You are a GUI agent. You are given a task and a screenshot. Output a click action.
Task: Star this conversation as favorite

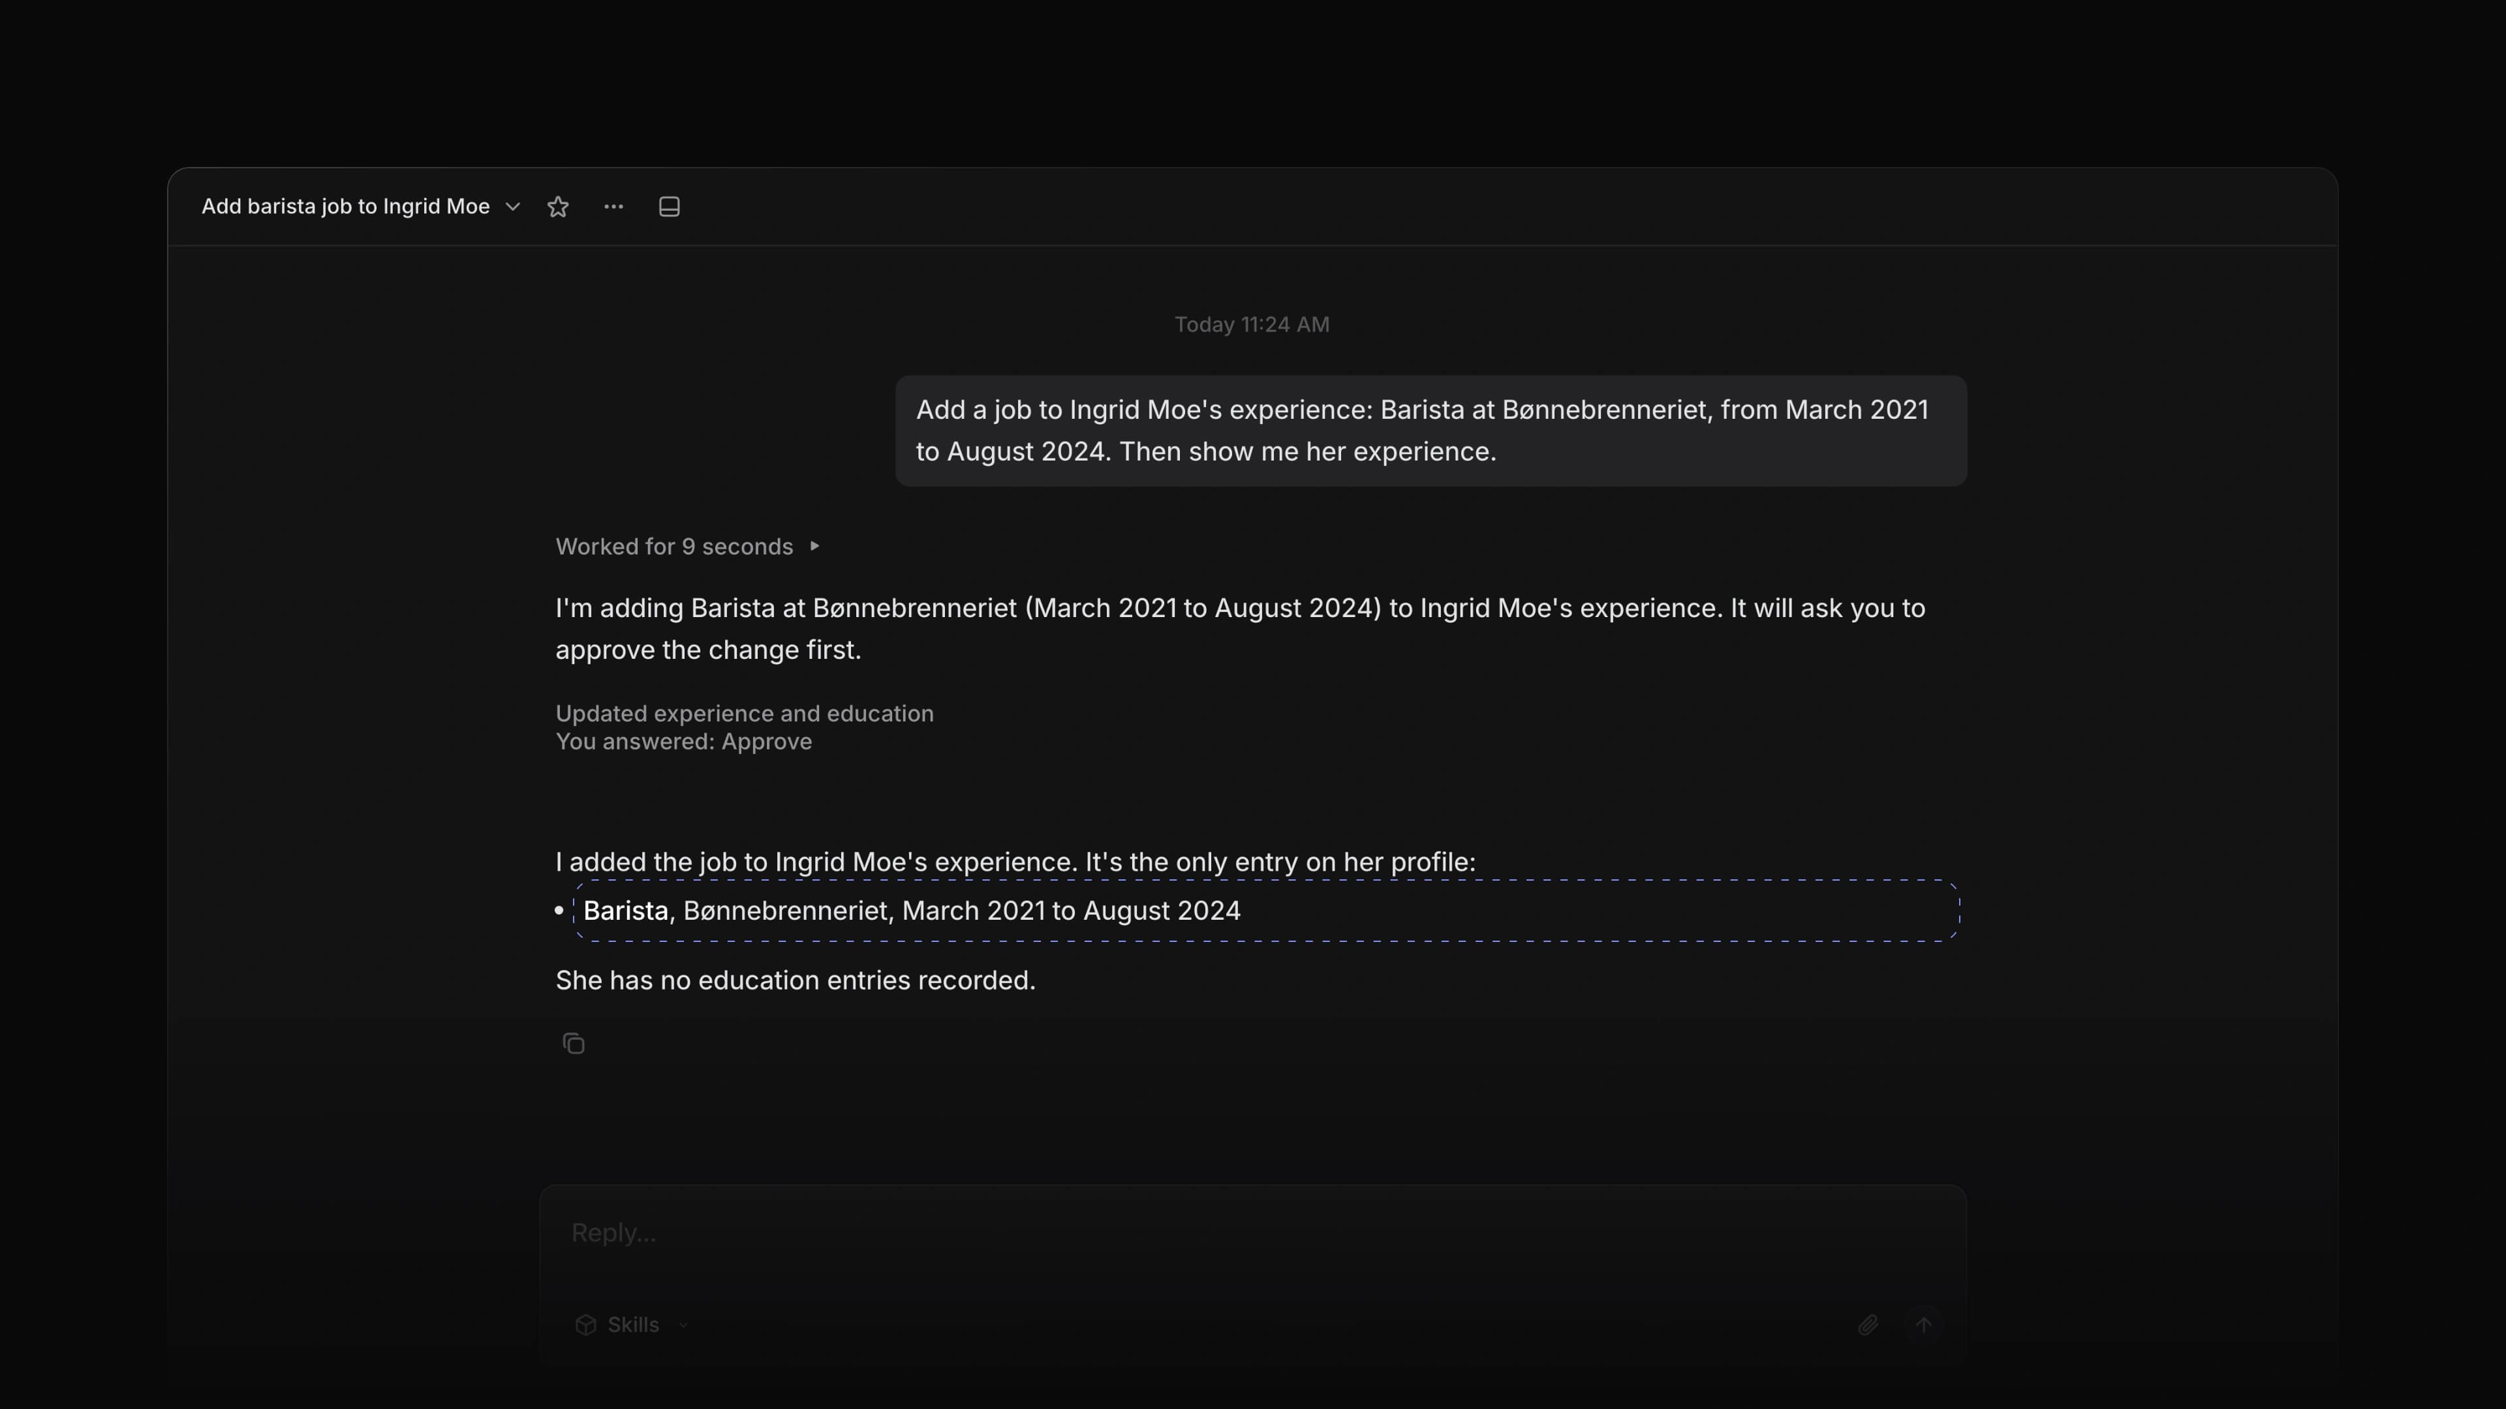(557, 206)
